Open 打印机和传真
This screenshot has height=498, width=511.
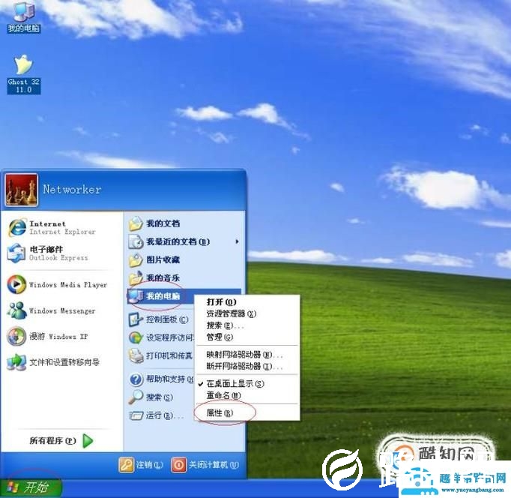click(161, 355)
